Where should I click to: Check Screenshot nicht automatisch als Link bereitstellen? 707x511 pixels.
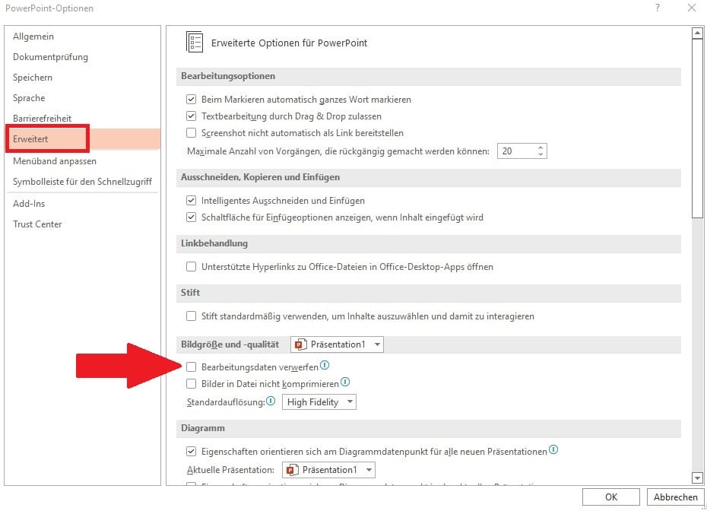(x=191, y=132)
